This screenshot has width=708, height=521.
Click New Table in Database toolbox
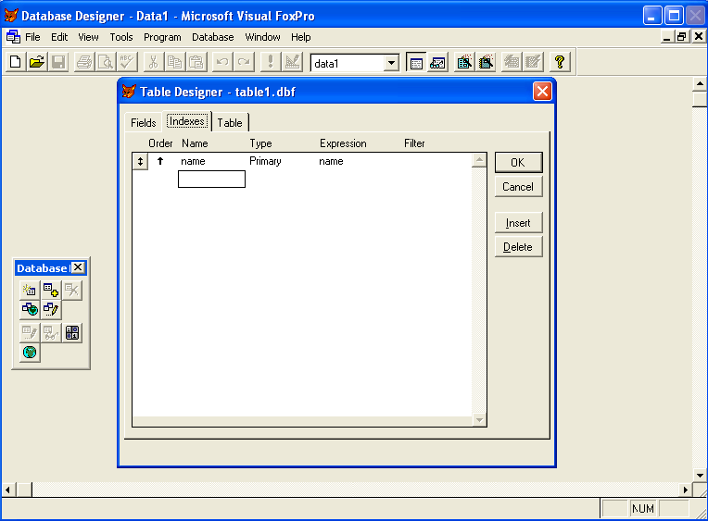point(30,290)
